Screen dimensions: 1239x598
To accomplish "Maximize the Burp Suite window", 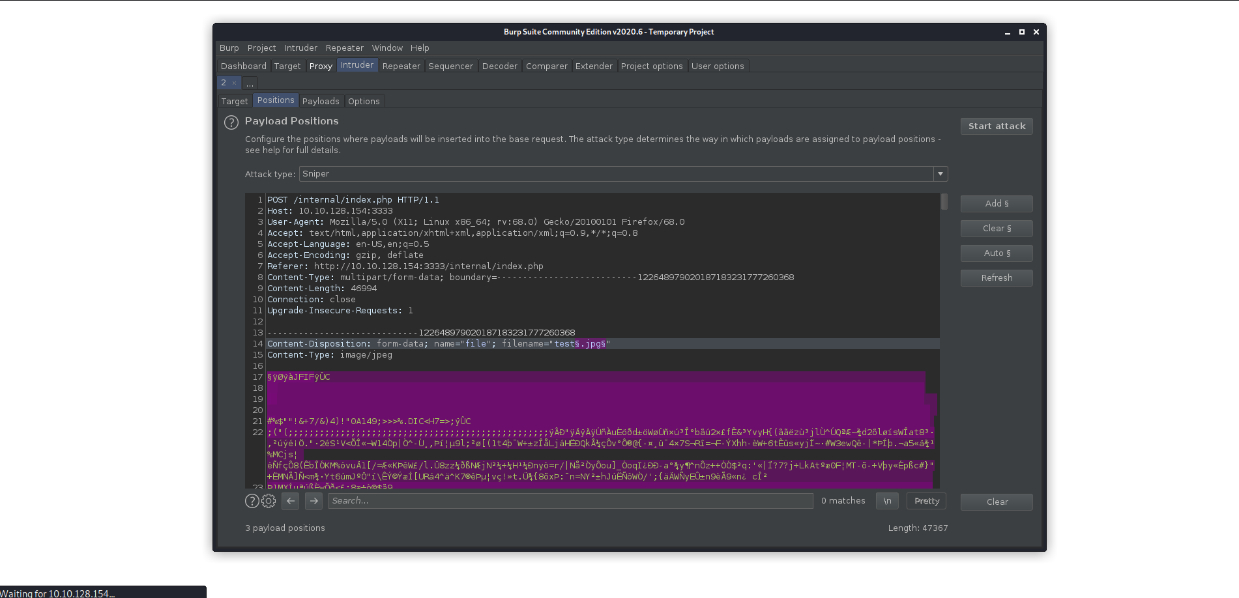I will tap(1021, 32).
